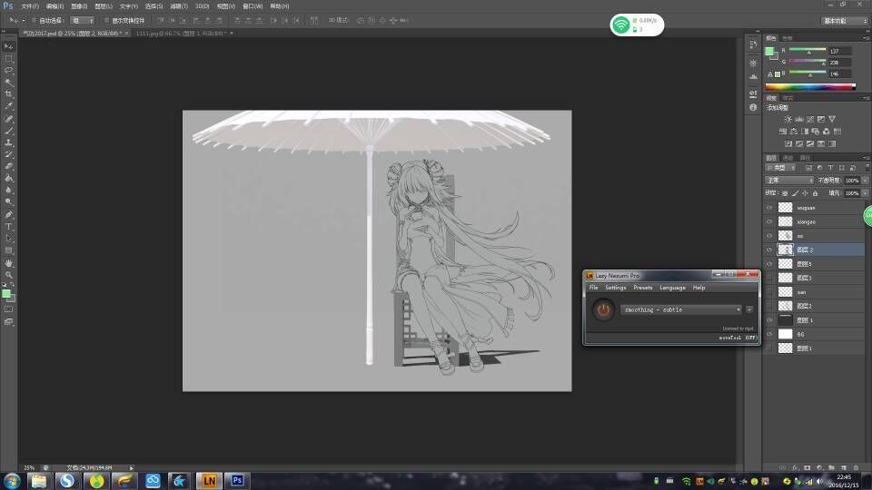Screen dimensions: 872x490
Task: Select the Eraser tool
Action: (x=8, y=166)
